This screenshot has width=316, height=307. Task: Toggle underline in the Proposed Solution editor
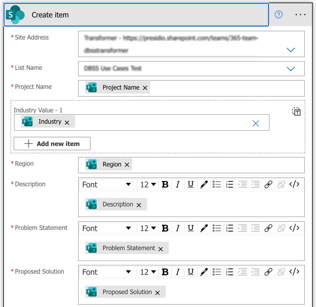click(191, 272)
